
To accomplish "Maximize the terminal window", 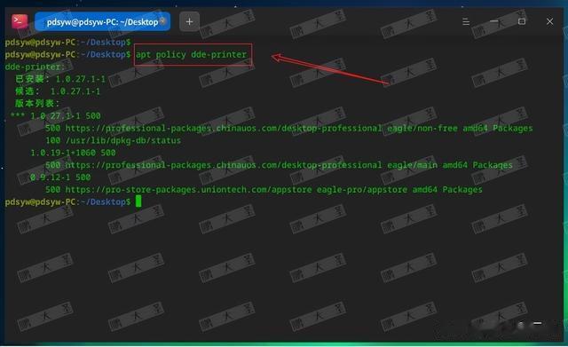I will 522,21.
